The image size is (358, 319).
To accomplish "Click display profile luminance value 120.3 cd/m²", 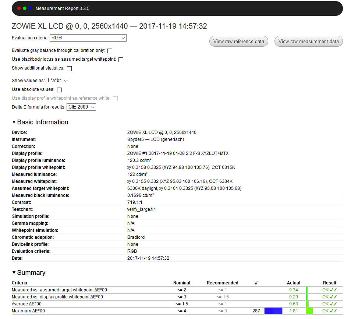I will tap(139, 160).
